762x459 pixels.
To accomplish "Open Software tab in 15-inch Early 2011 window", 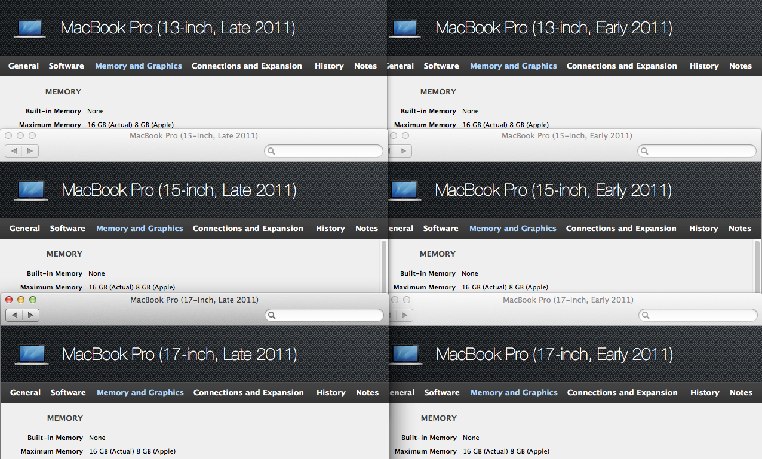I will point(441,229).
